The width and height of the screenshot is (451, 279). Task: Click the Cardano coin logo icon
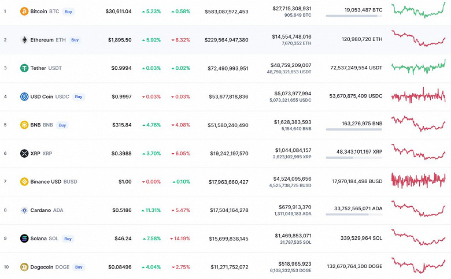click(24, 210)
